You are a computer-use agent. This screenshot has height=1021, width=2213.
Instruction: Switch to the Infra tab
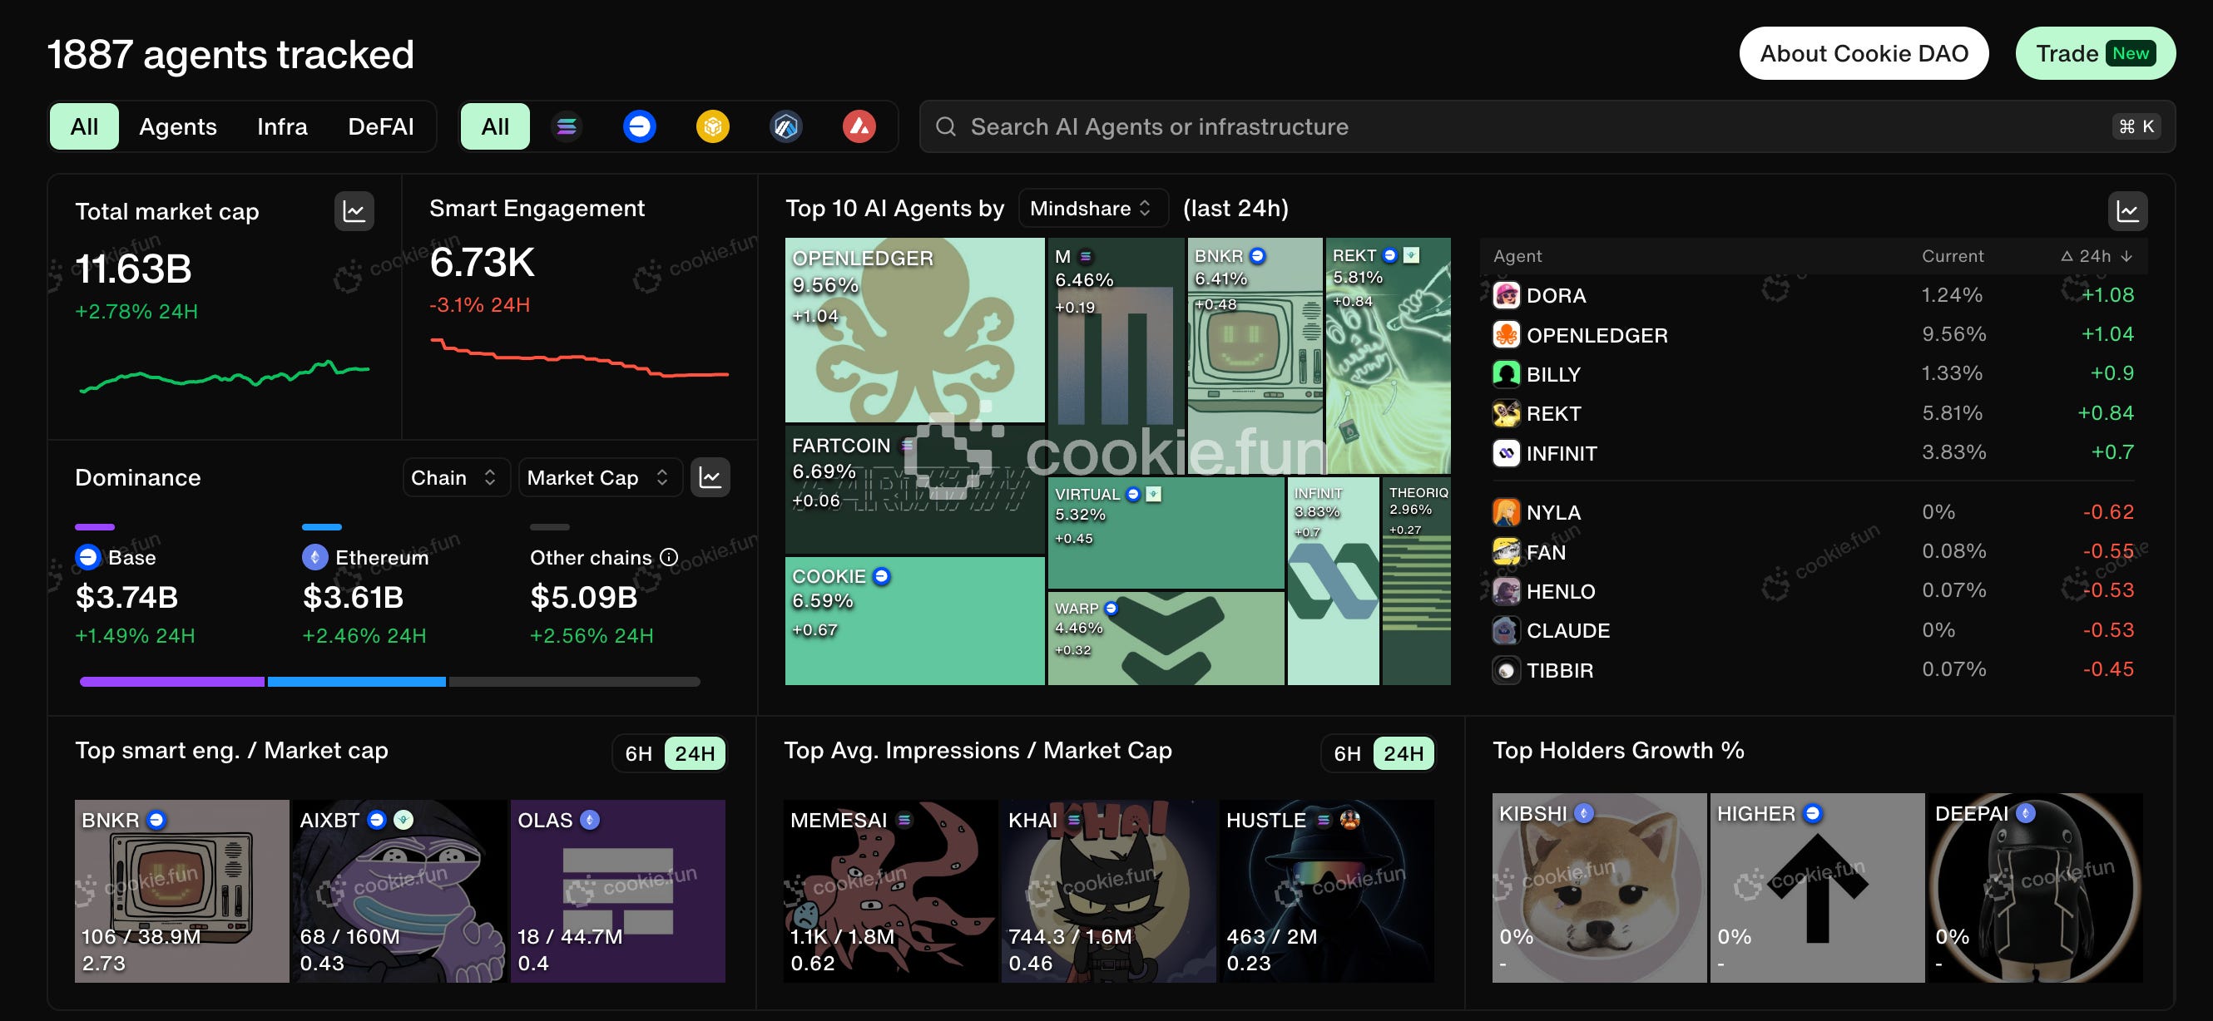tap(282, 126)
